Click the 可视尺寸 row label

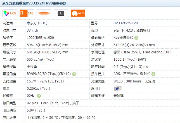10,52
